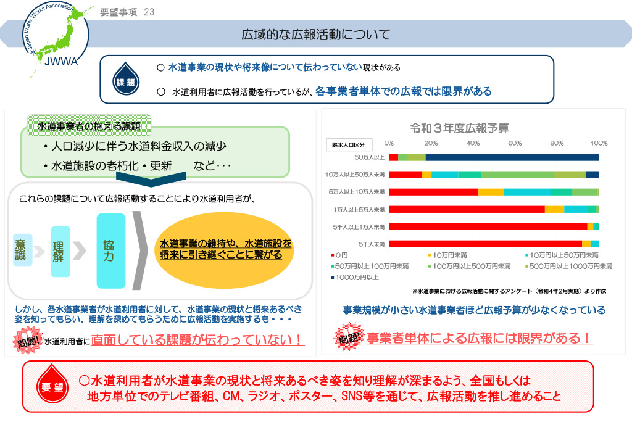Click the orange oval about 水道事業の維持
The height and width of the screenshot is (422, 632).
pyautogui.click(x=225, y=250)
